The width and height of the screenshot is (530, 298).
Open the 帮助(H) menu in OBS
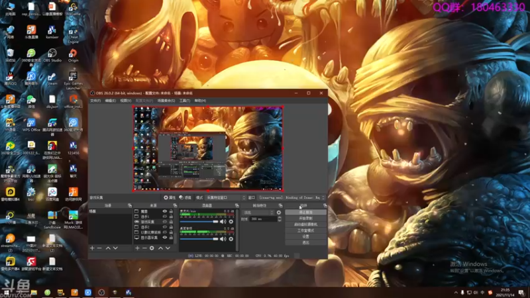click(200, 101)
